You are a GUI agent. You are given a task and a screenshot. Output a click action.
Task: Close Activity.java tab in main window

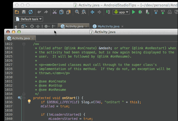[86, 26]
